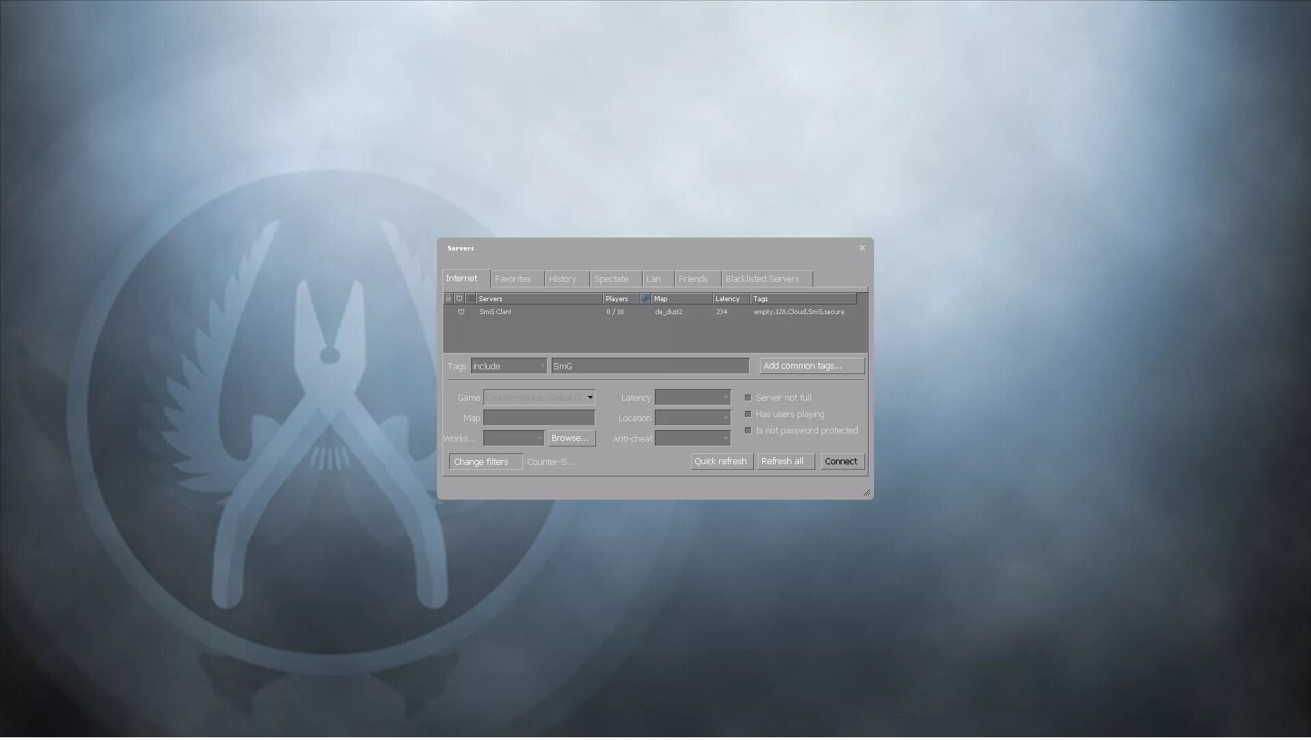The width and height of the screenshot is (1311, 740).
Task: Sort by replay icon column header
Action: click(x=470, y=299)
